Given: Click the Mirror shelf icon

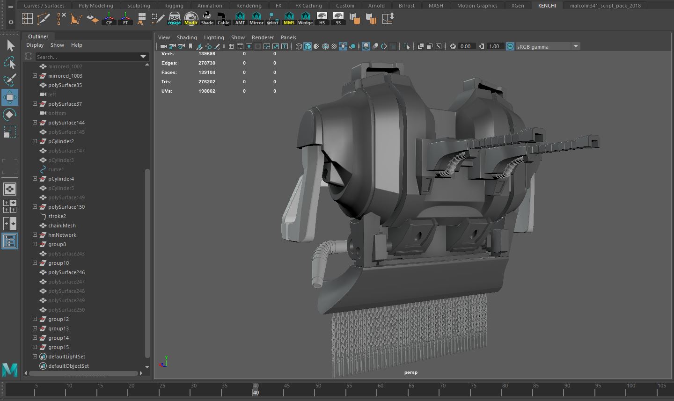Looking at the screenshot, I should (x=256, y=19).
